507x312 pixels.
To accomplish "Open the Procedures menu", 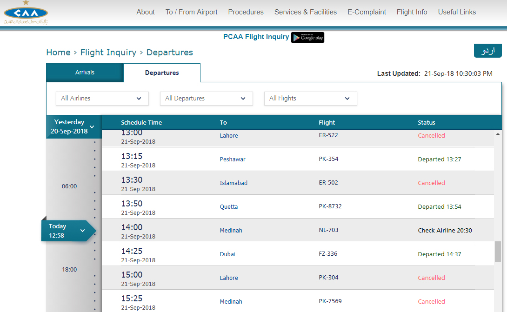I will click(x=246, y=12).
